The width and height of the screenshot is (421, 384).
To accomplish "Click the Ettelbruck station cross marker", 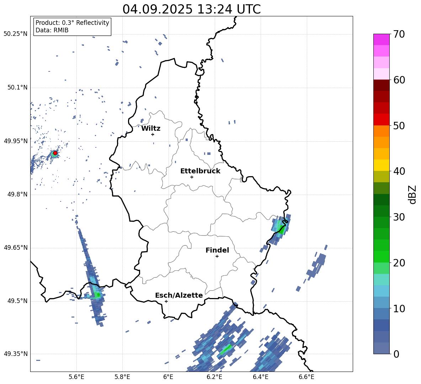I will click(192, 177).
